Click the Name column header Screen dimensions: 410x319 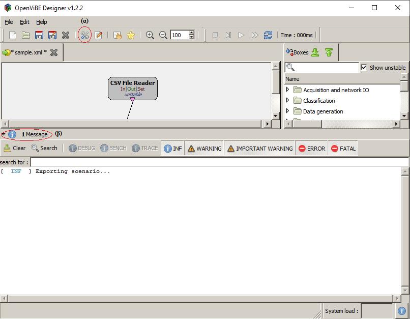point(342,79)
